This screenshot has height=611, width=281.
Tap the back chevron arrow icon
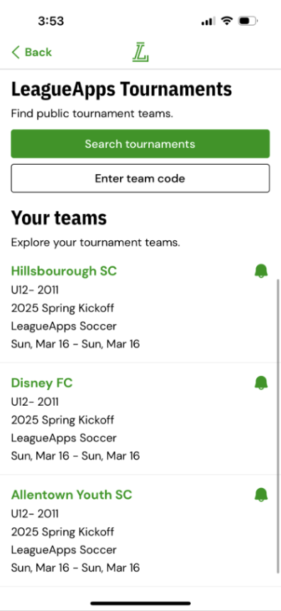click(16, 52)
